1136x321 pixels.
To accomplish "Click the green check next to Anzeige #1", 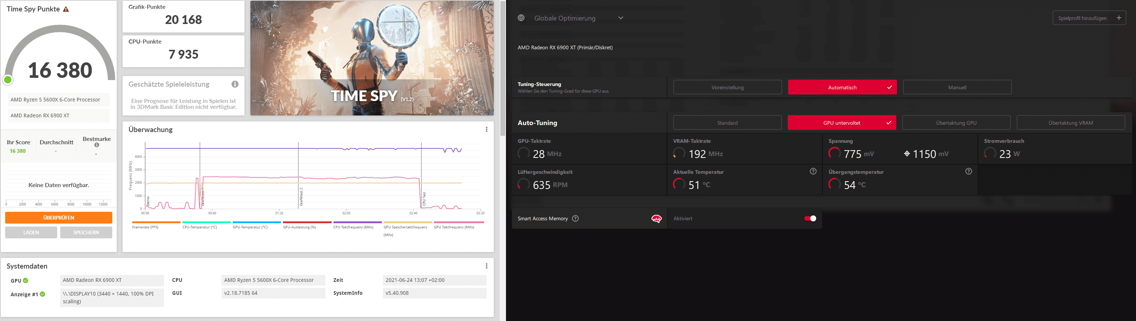I will tap(42, 294).
